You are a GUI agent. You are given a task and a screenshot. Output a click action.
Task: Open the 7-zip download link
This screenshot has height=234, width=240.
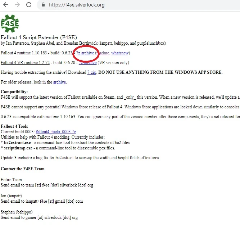pyautogui.click(x=92, y=72)
